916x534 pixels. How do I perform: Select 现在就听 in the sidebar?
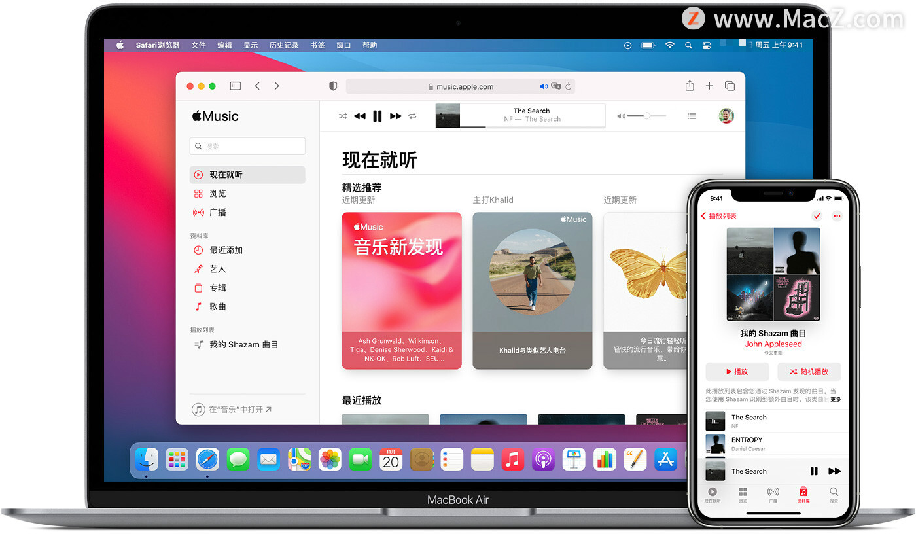tap(247, 175)
